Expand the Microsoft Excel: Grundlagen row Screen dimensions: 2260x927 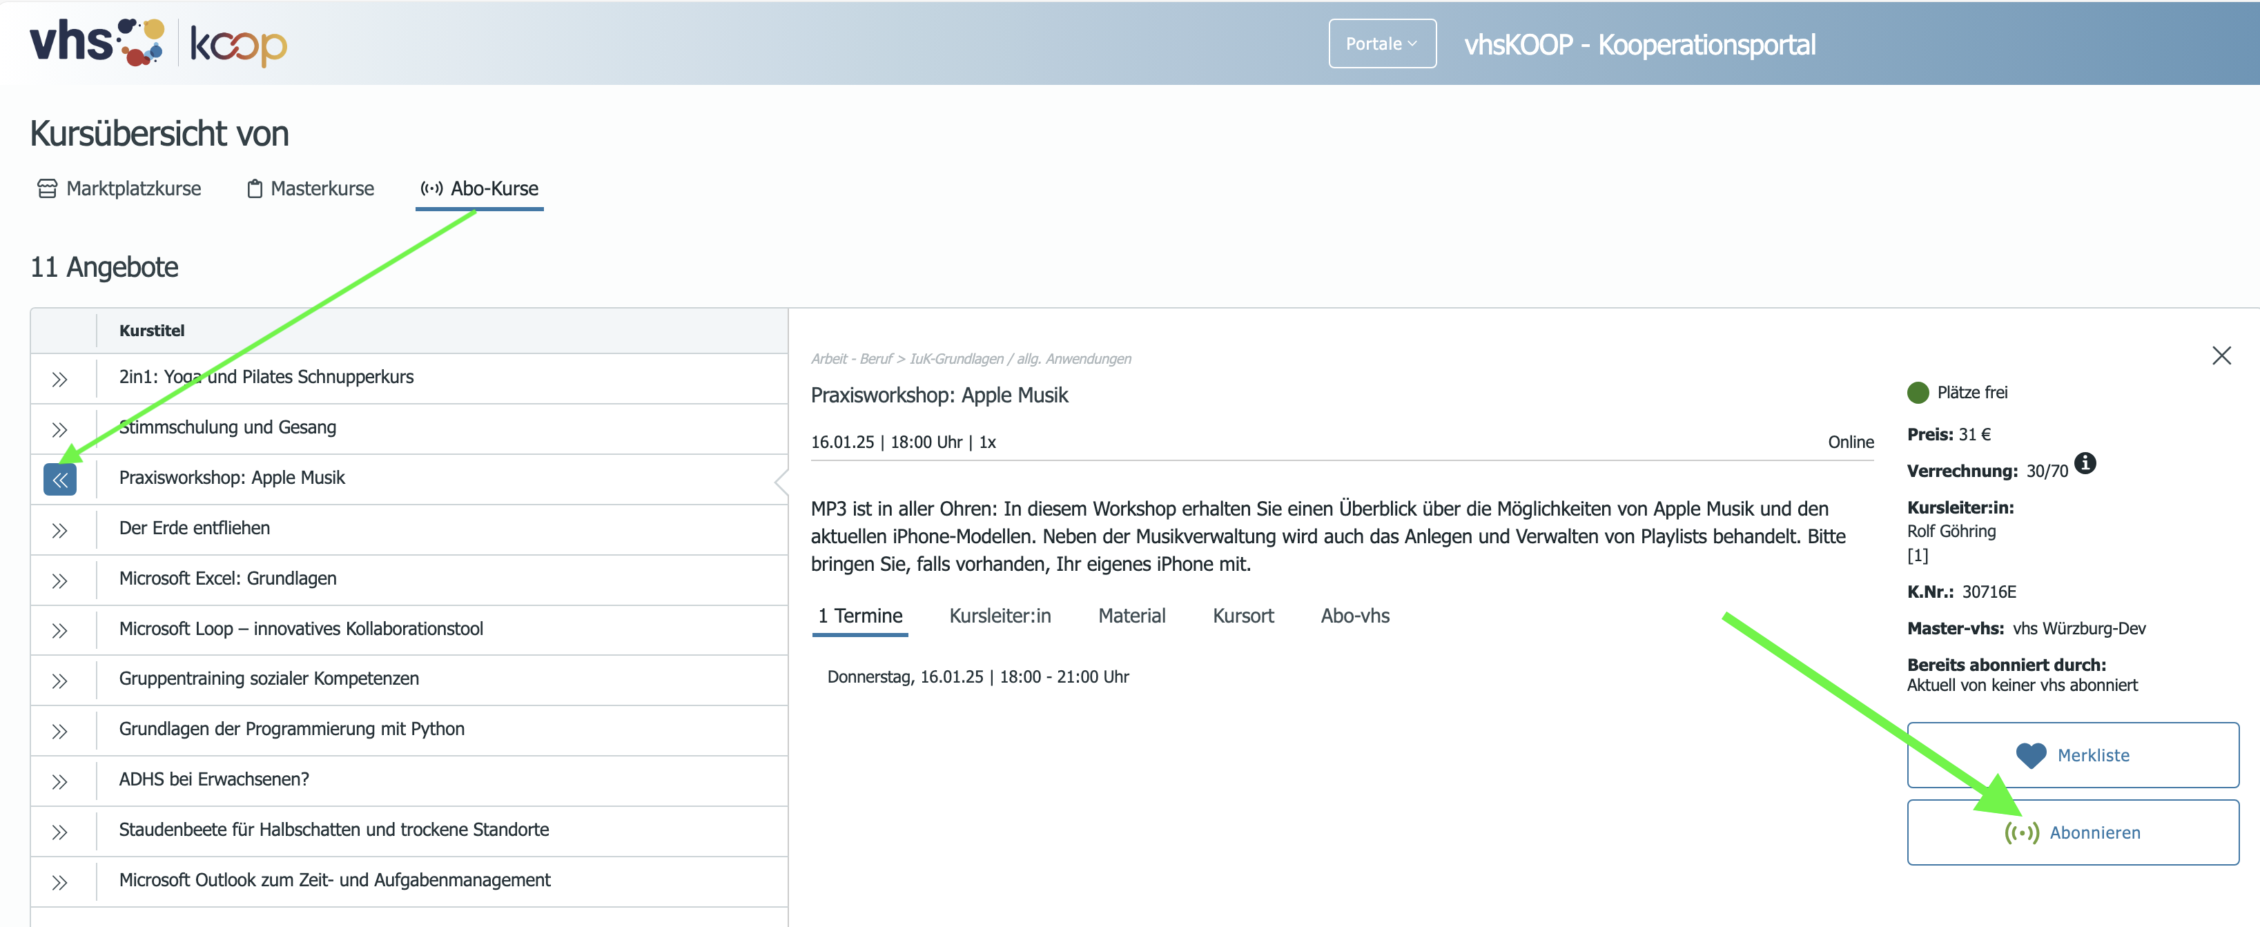tap(59, 580)
